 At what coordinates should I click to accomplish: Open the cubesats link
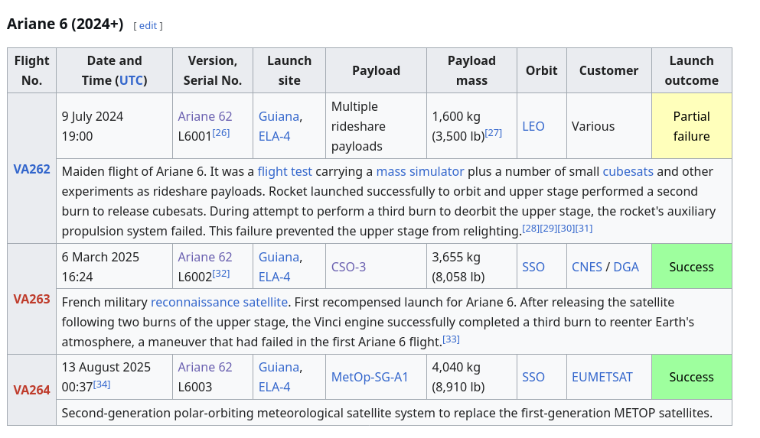[x=628, y=171]
